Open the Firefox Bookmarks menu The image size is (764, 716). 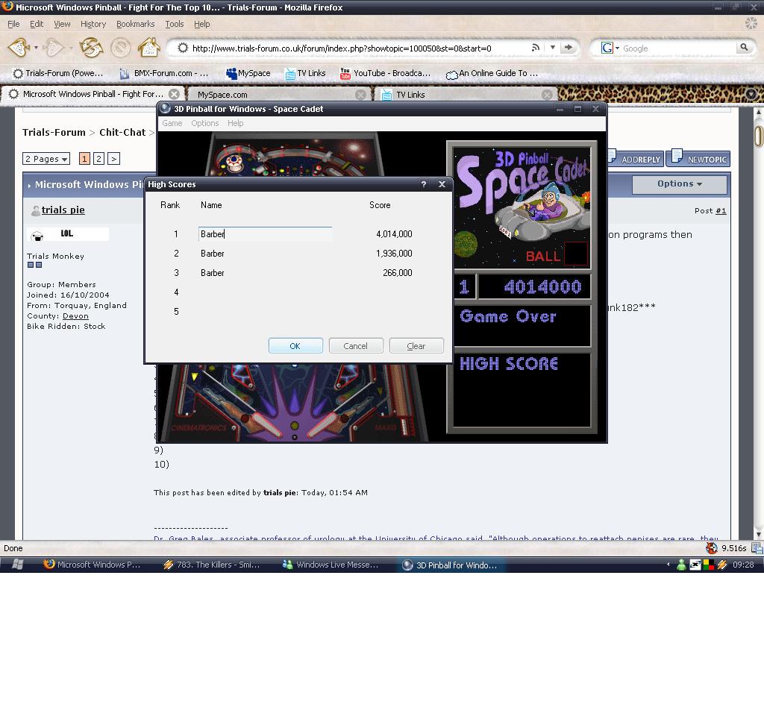click(x=136, y=24)
